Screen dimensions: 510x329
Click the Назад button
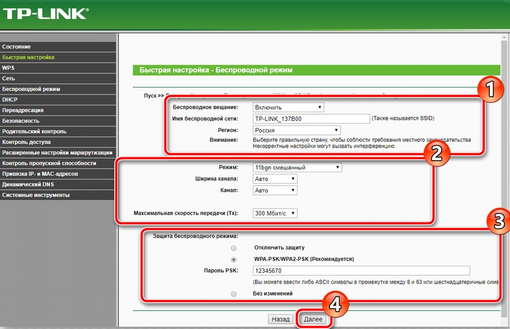click(280, 319)
